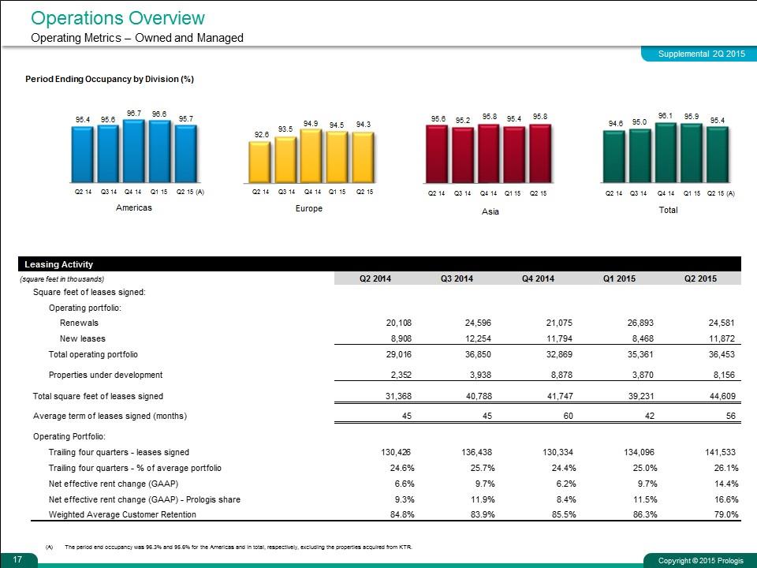This screenshot has height=568, width=757.
Task: Click the 'Net effective rent change (GAAP)' label
Action: (x=114, y=484)
